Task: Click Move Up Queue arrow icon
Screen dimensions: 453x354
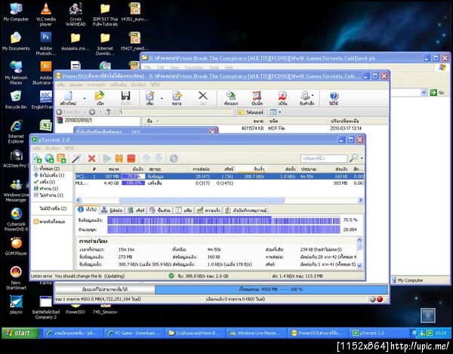Action: (146, 159)
